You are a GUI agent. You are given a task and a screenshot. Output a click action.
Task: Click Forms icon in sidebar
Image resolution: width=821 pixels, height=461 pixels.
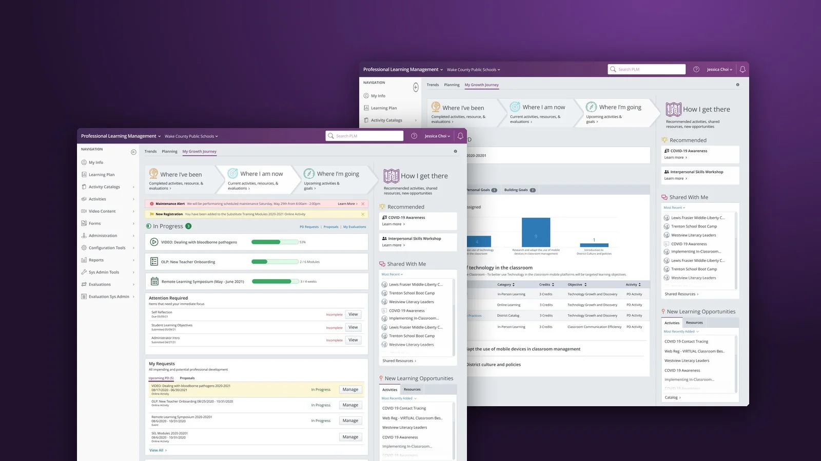(x=84, y=223)
